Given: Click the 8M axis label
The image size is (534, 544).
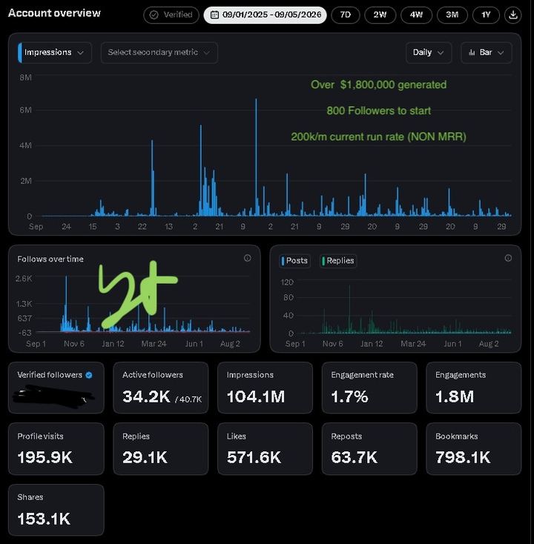Looking at the screenshot, I should 26,77.
